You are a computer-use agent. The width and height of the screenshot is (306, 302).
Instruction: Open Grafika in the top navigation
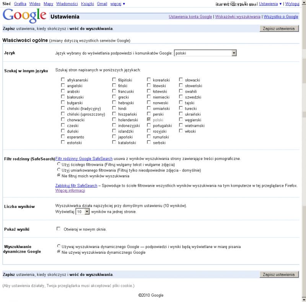coord(20,4)
